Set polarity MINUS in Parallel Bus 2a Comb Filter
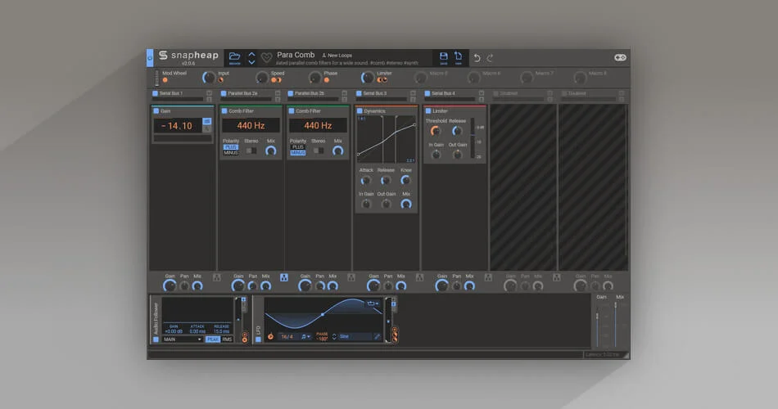The image size is (778, 409). (231, 153)
